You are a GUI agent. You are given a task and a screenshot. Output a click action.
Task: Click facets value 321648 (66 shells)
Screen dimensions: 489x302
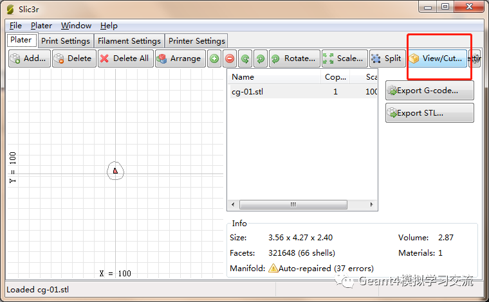point(302,253)
